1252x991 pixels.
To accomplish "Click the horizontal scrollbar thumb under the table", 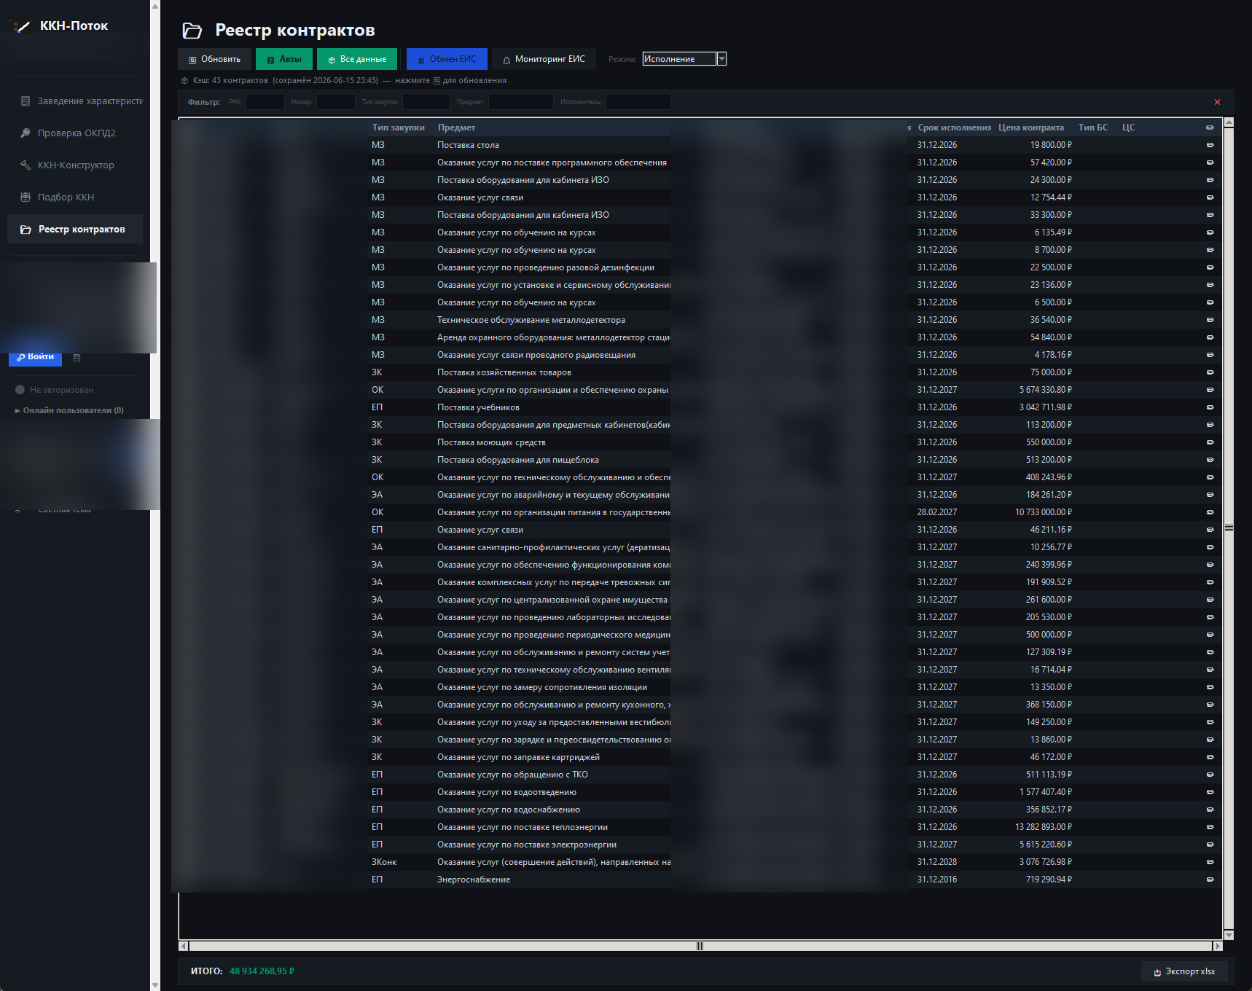I will (700, 946).
